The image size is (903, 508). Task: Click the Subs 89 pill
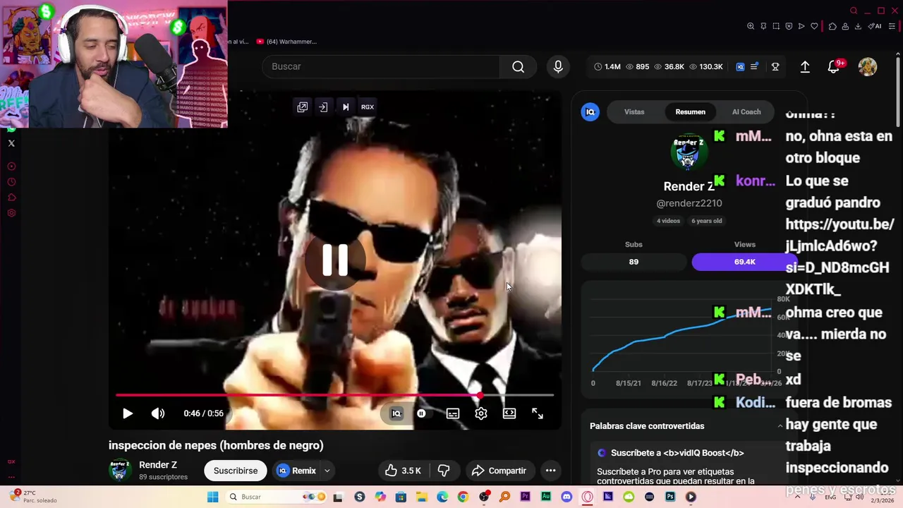point(634,262)
